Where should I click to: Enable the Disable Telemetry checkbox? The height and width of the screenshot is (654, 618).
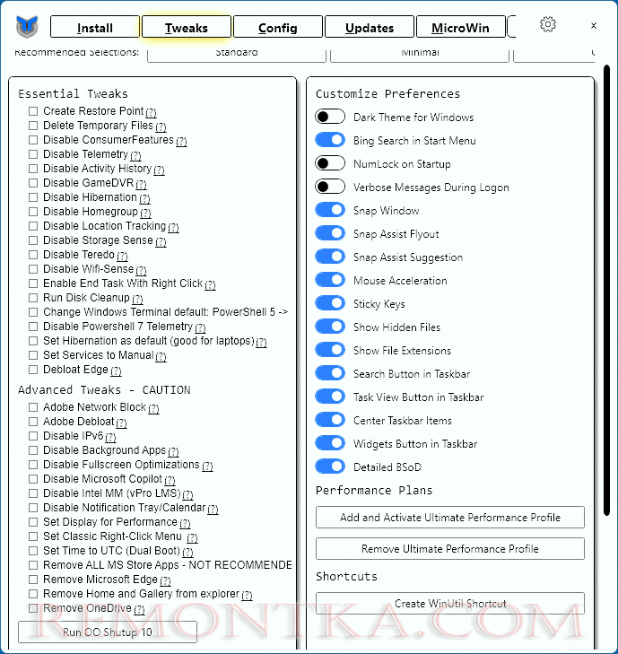tap(33, 154)
